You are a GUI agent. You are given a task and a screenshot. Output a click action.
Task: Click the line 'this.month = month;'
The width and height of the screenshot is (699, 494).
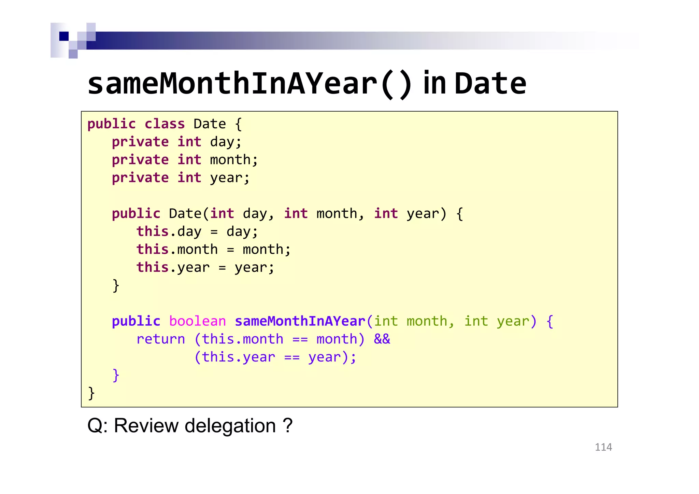tap(214, 250)
